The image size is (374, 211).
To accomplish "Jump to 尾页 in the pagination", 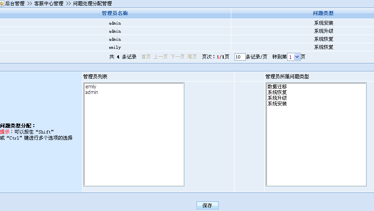I will (192, 57).
